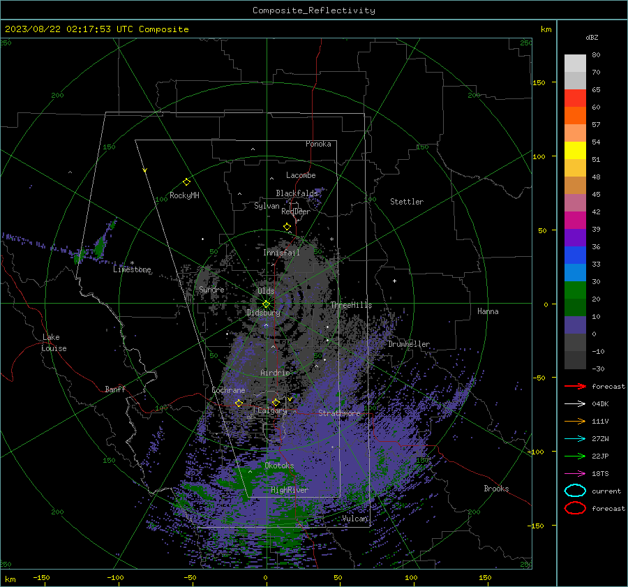Click the red forecast ellipse legend icon
Image resolution: width=628 pixels, height=587 pixels.
(x=575, y=508)
